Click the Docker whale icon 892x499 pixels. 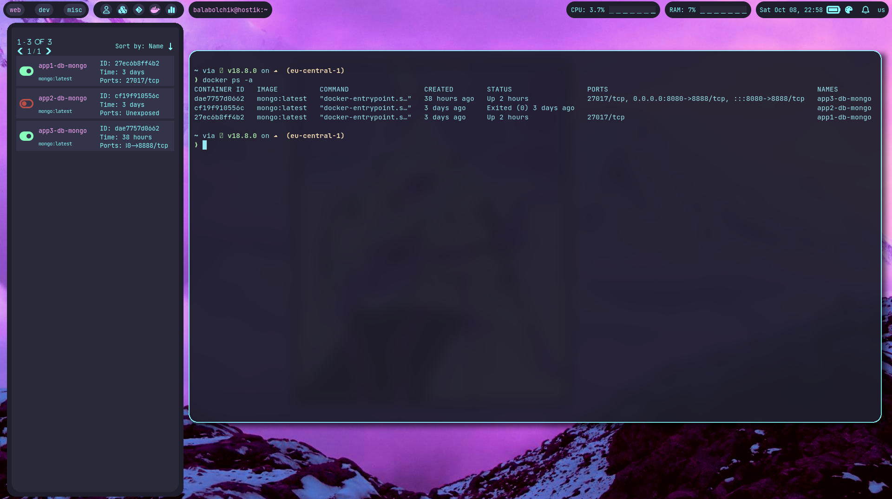click(x=155, y=10)
